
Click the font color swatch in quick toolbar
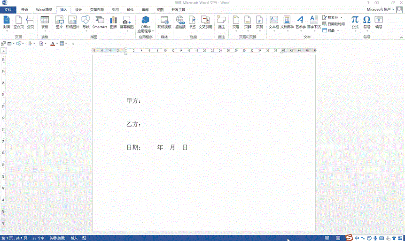(53, 44)
